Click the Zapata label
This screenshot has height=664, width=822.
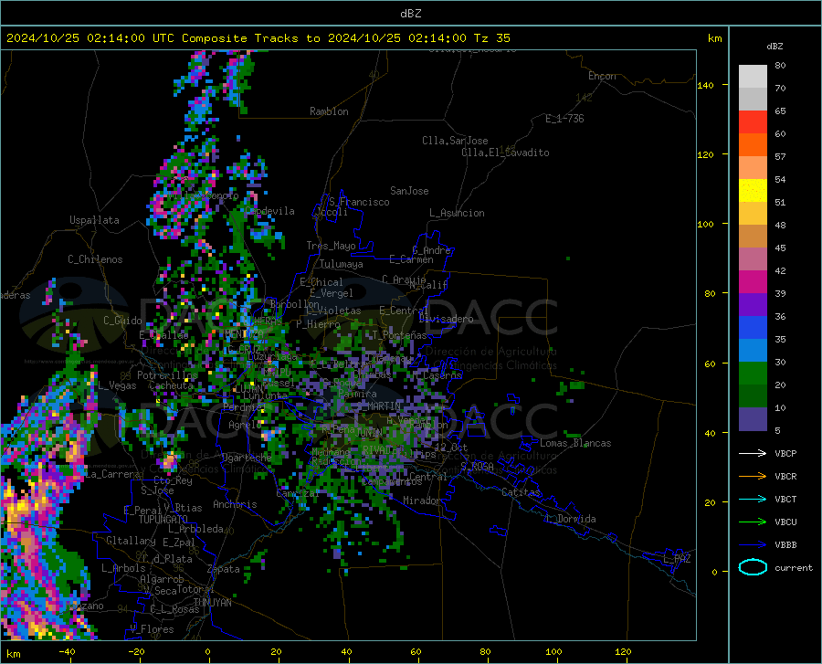[x=224, y=569]
